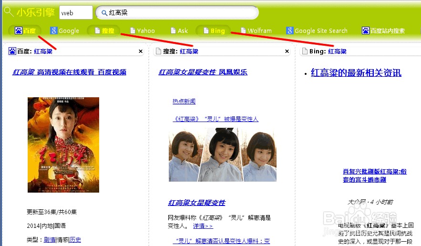Click the Baidu paw icon in panel header
The image size is (421, 246).
coord(12,51)
